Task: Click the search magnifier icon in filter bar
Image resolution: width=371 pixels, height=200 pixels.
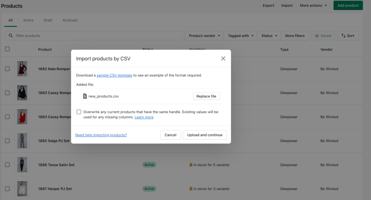Action: [x=11, y=36]
